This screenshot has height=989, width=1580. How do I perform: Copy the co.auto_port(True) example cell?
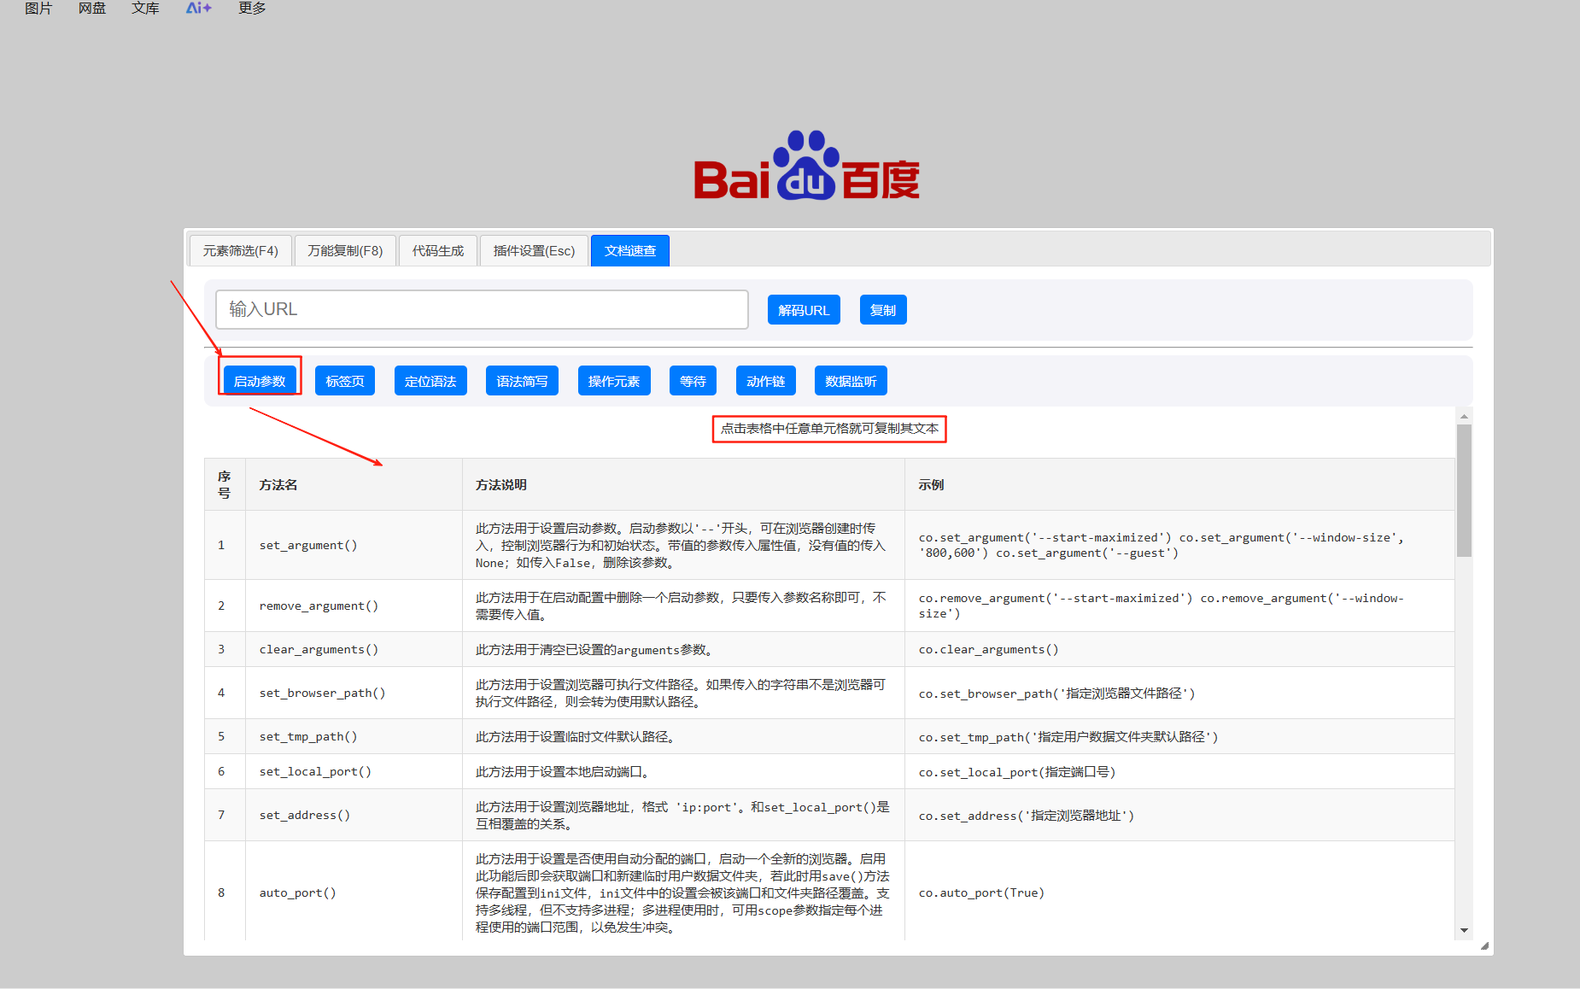[x=1179, y=891]
